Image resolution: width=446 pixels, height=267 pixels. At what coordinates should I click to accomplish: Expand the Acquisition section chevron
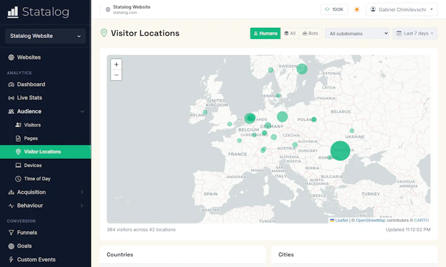[82, 192]
